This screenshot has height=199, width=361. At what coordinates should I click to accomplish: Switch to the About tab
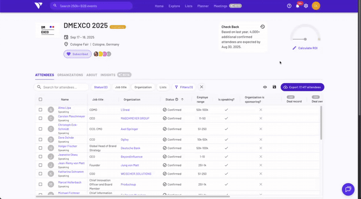coord(92,75)
